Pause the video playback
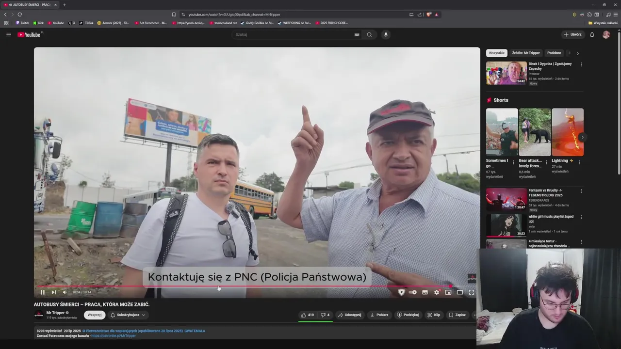Screen dimensions: 621x349 (x=42, y=292)
